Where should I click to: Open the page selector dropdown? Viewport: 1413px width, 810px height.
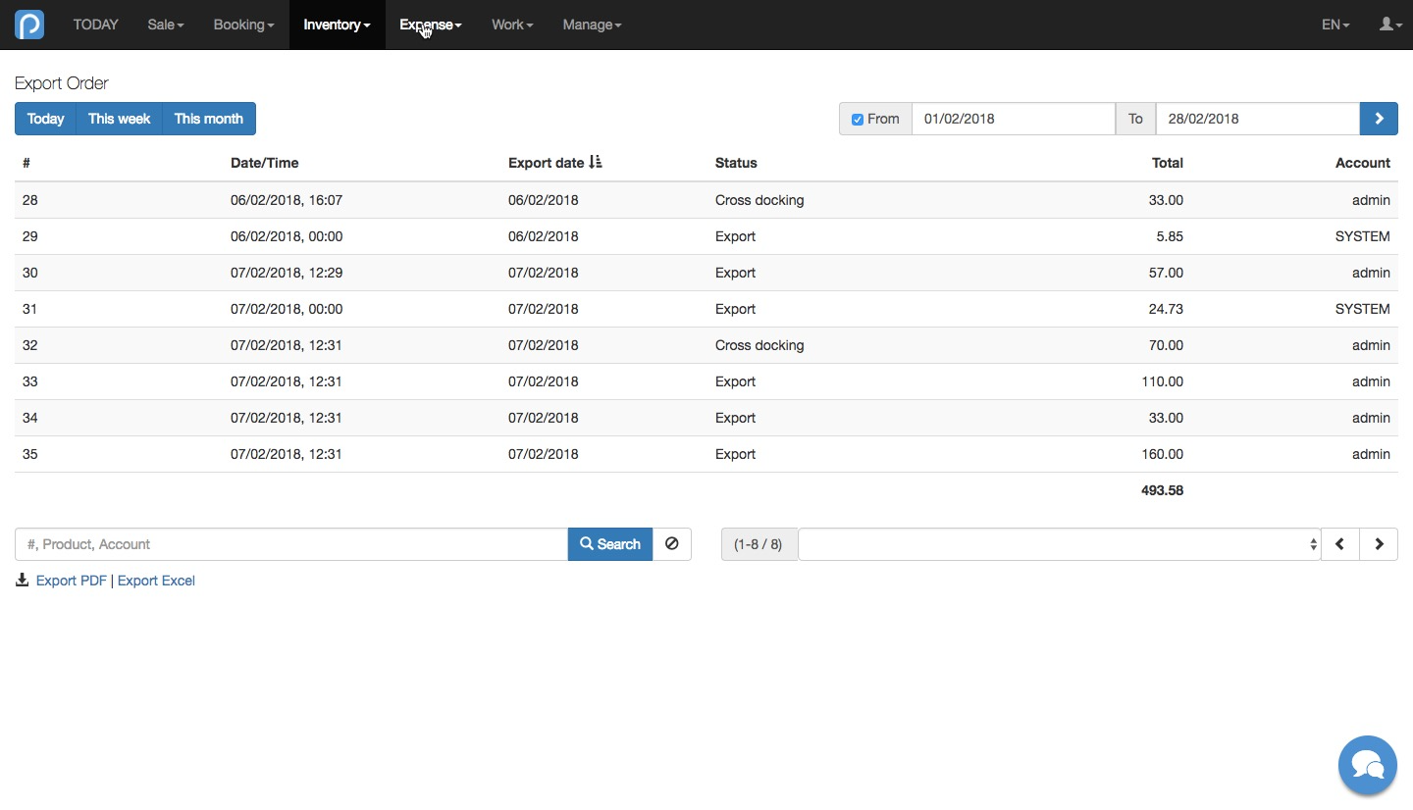[x=1060, y=544]
